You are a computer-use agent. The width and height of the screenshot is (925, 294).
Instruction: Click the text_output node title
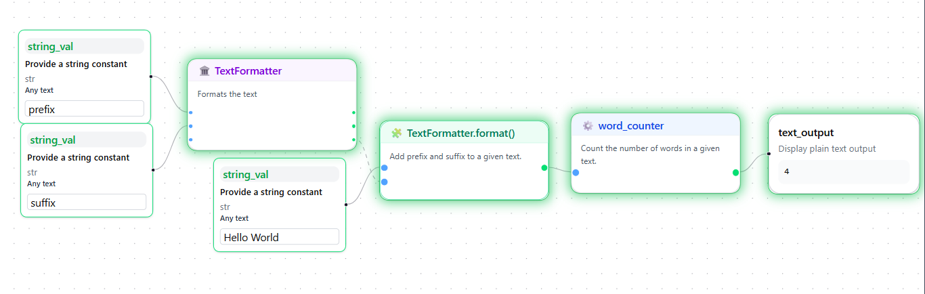tap(806, 133)
